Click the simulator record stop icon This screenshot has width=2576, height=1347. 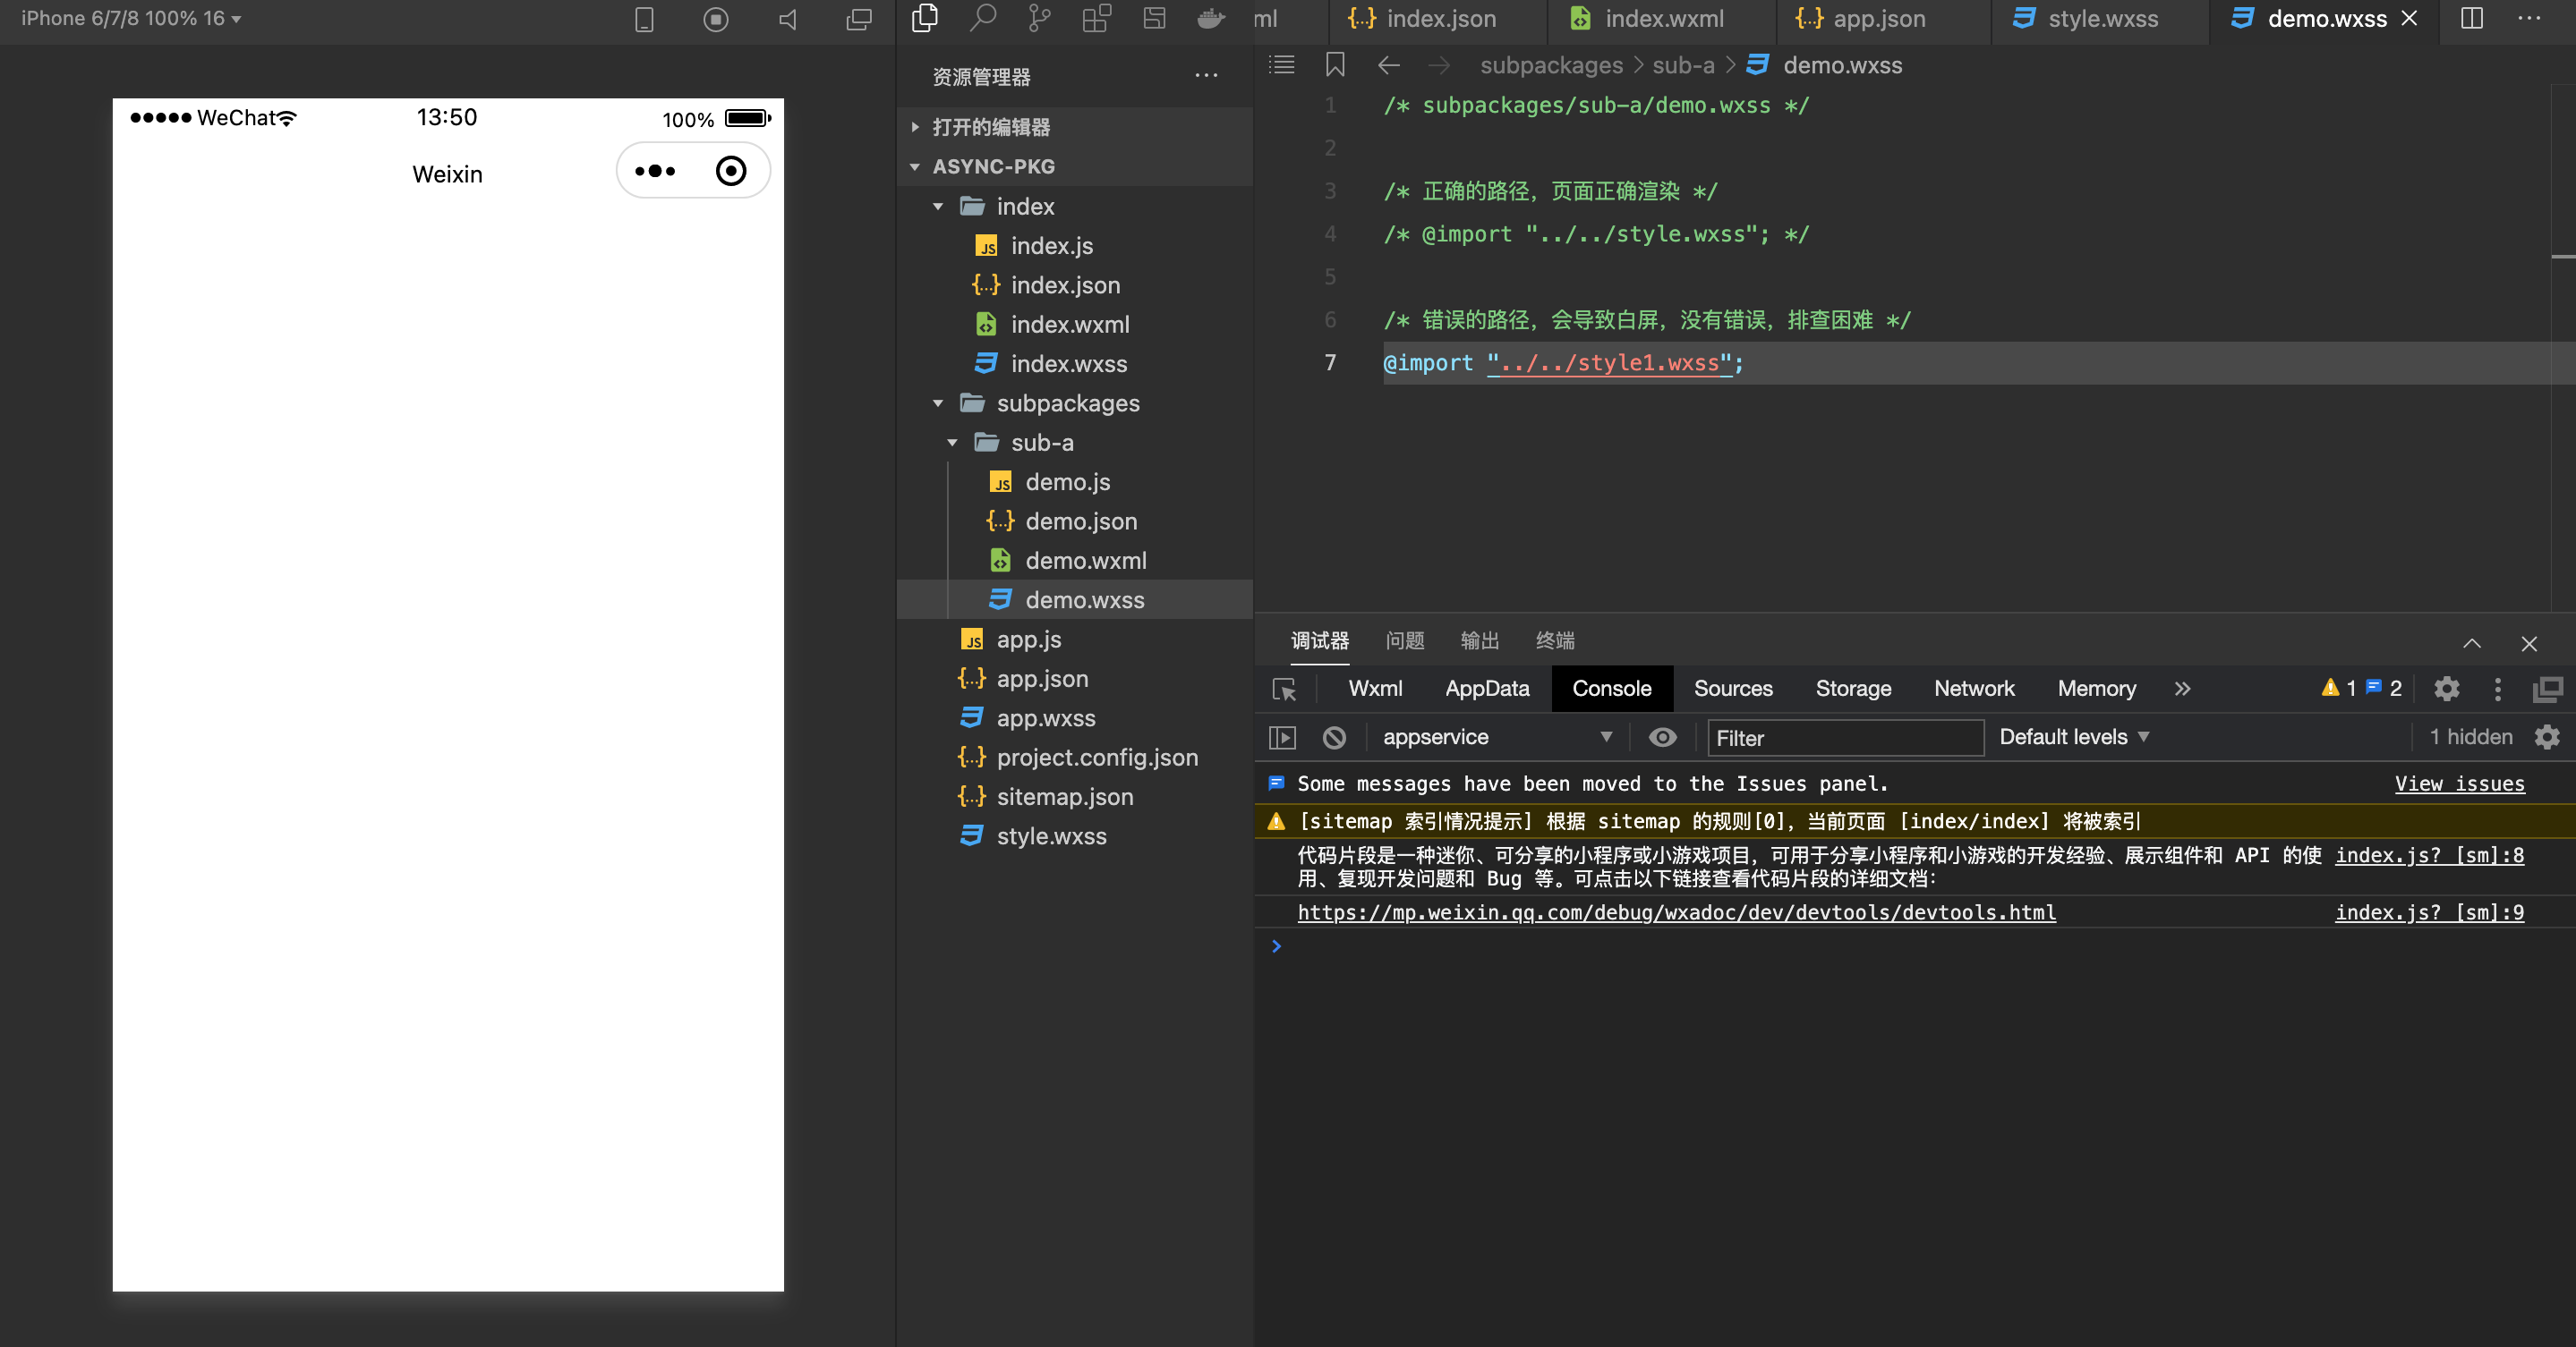click(715, 19)
